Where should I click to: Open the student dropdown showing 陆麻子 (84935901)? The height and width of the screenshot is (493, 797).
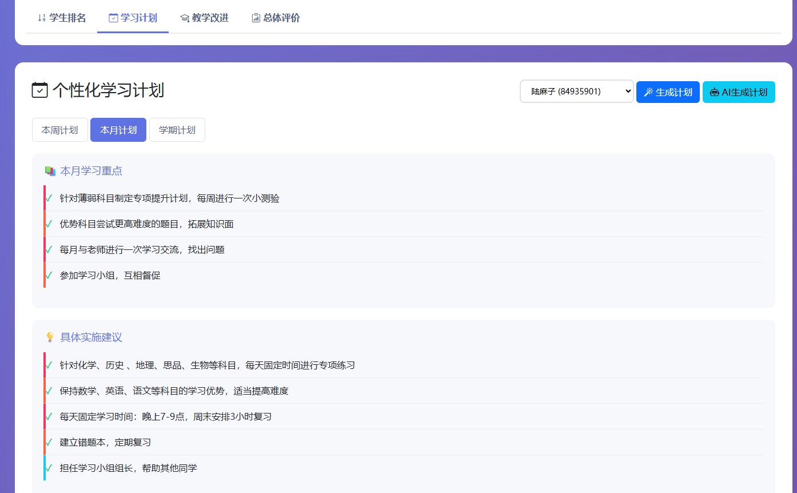pyautogui.click(x=576, y=92)
